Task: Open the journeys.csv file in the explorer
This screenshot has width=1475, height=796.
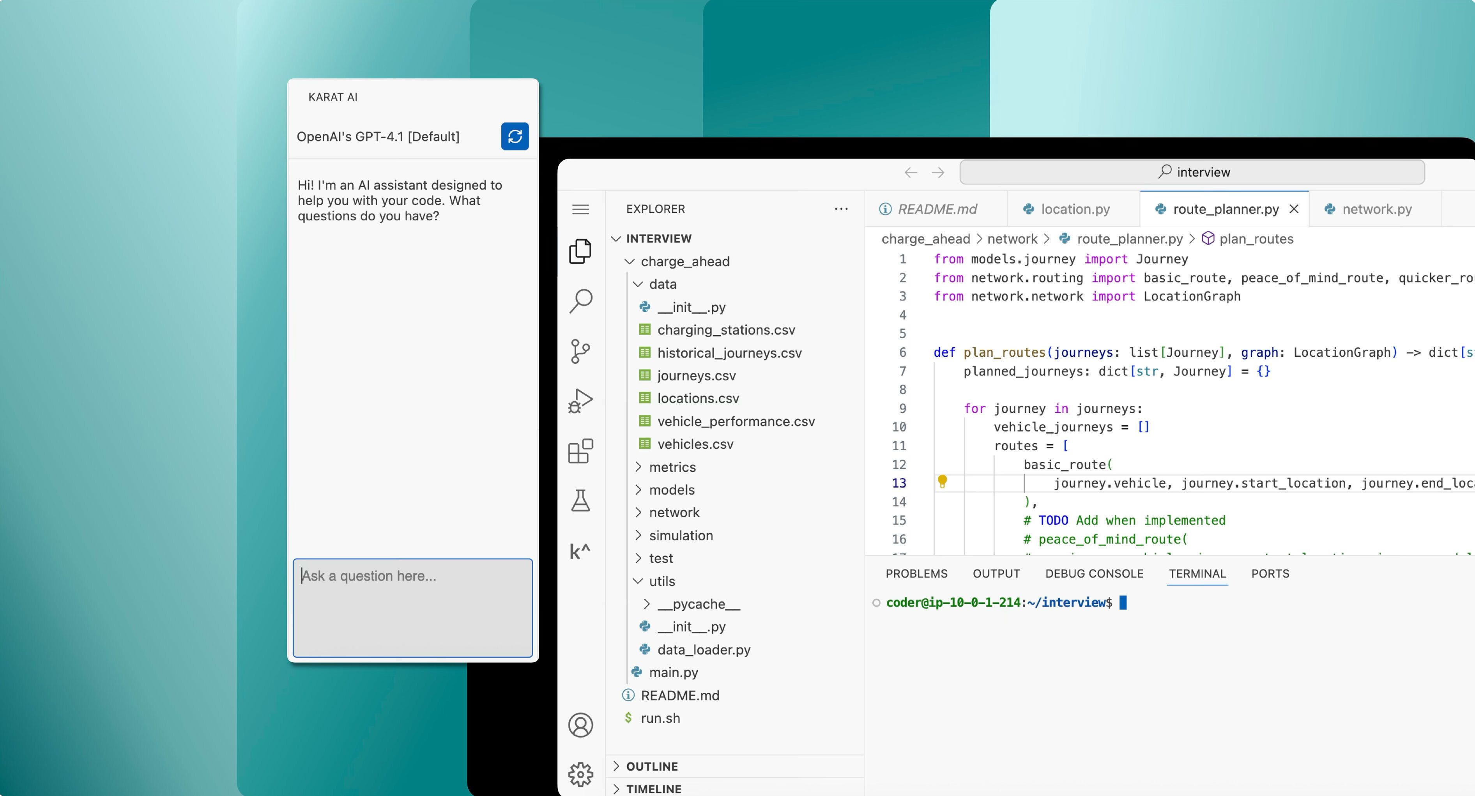Action: click(696, 376)
